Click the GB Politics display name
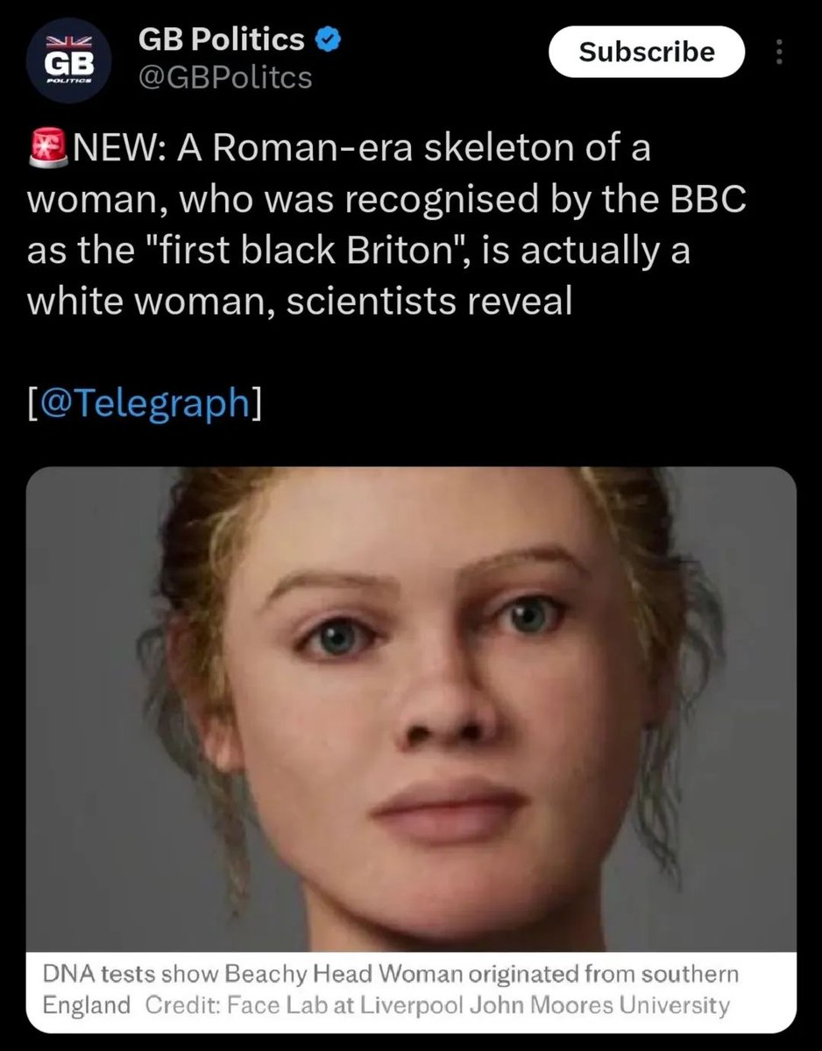 pyautogui.click(x=223, y=40)
